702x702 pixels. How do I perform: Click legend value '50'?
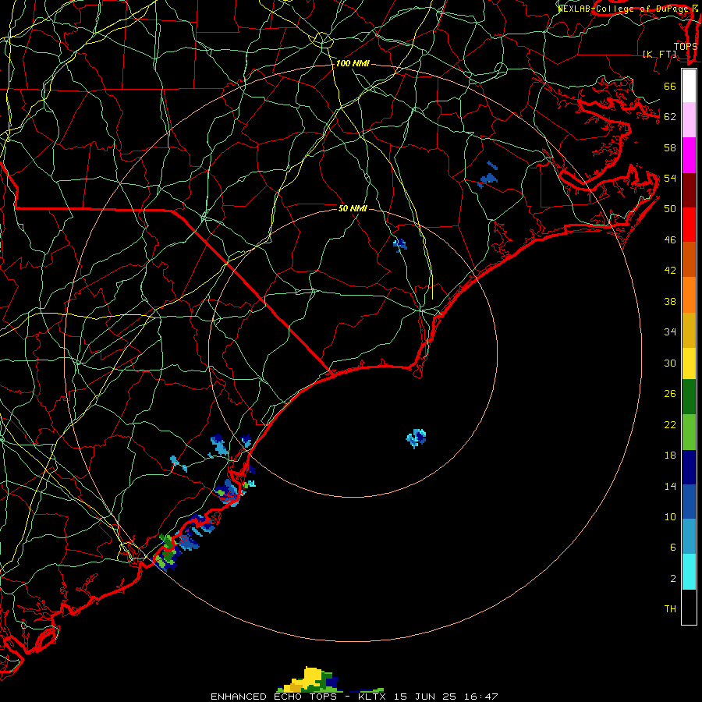point(670,208)
